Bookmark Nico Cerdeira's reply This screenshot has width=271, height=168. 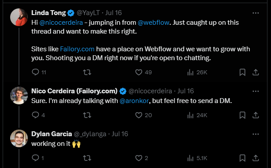click(242, 115)
